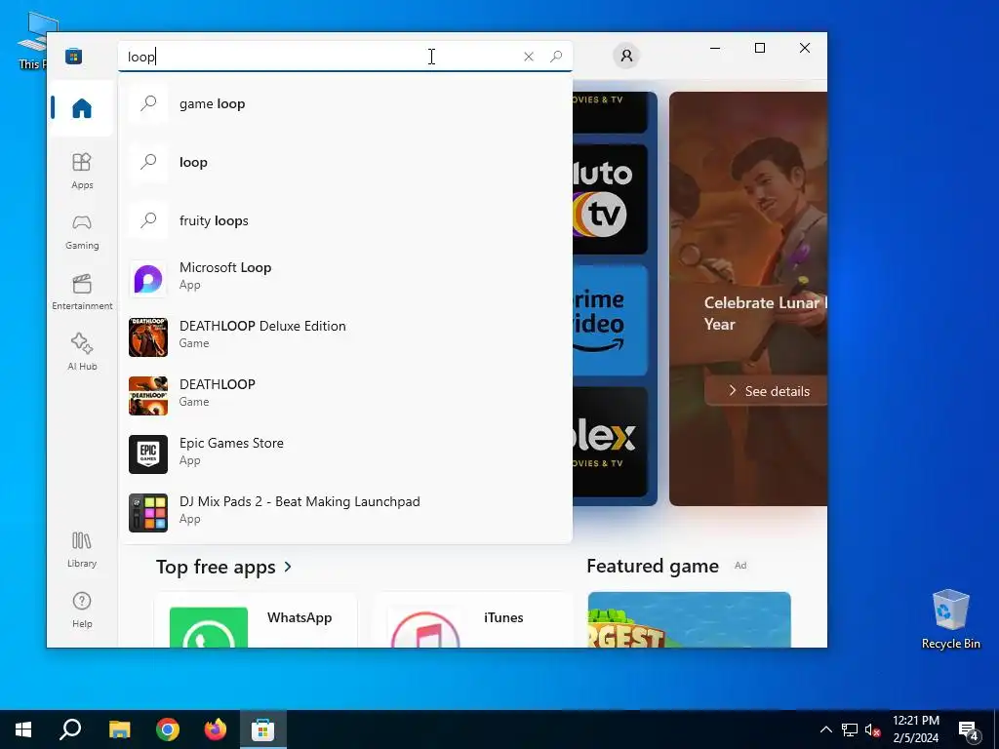Select the 'fruity loops' search suggestion
Screen dimensions: 999x749
(345, 221)
